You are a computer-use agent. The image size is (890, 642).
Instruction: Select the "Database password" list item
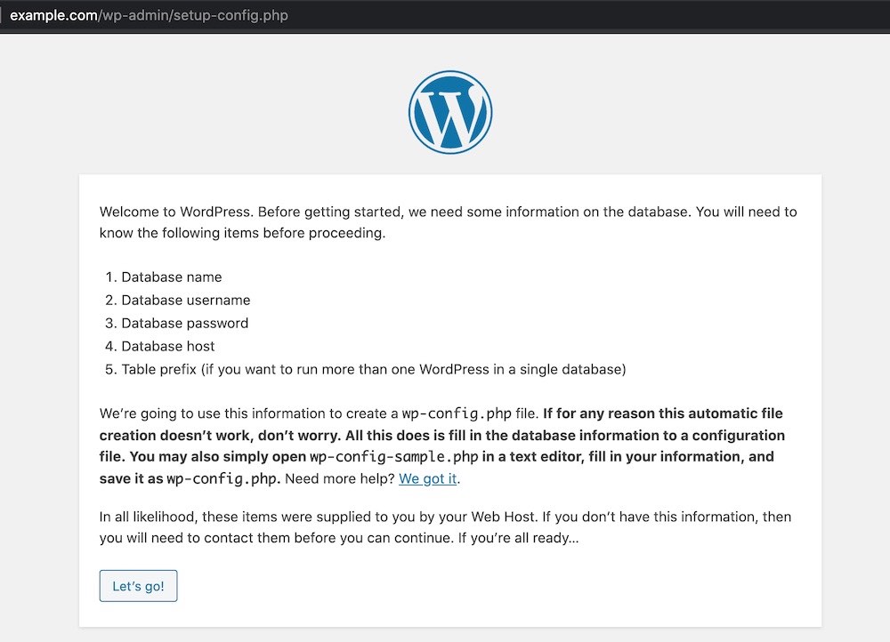(184, 324)
